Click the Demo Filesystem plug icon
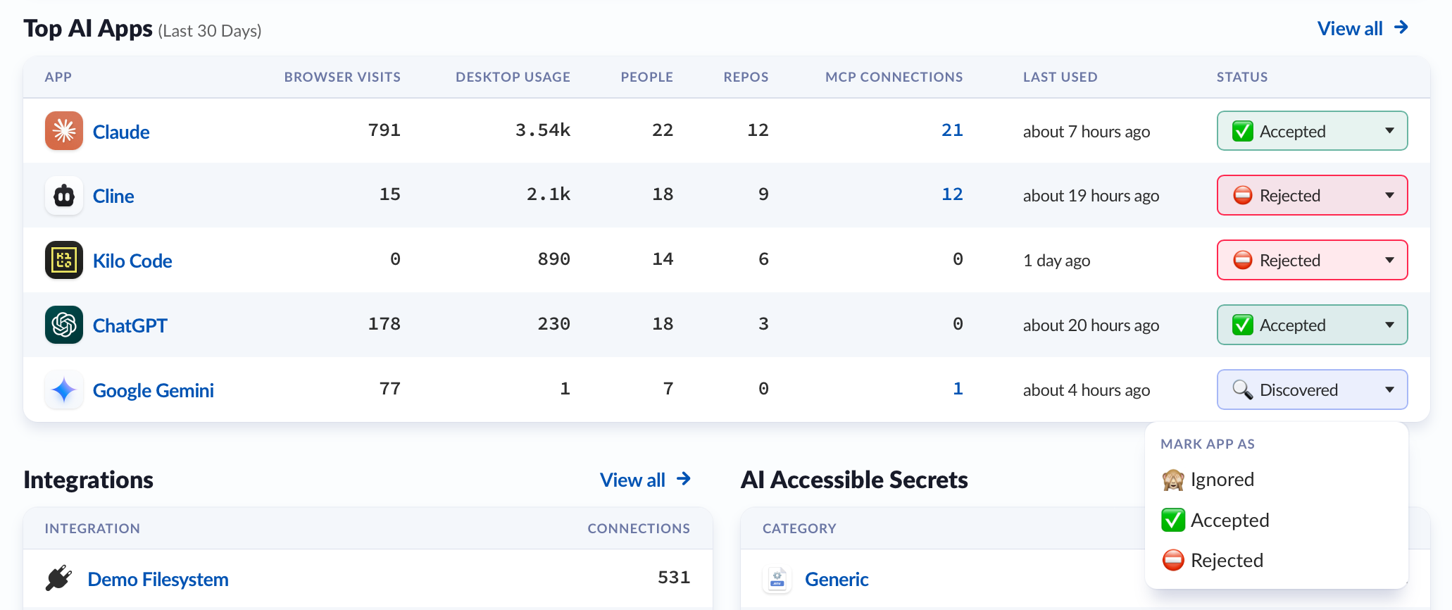The height and width of the screenshot is (610, 1452). [x=59, y=578]
